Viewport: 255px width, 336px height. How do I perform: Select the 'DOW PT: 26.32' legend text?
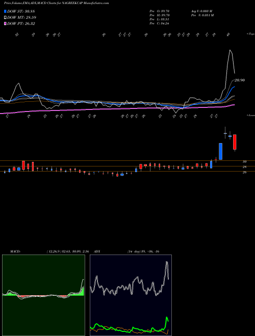pyautogui.click(x=21, y=23)
